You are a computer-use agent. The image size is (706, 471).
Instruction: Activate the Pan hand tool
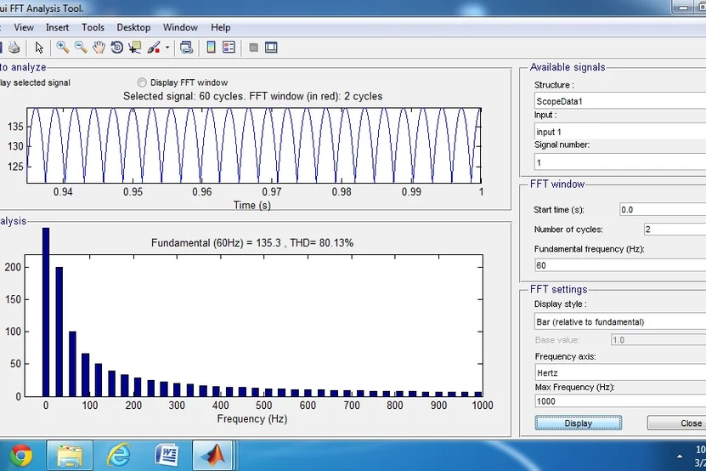(x=99, y=48)
